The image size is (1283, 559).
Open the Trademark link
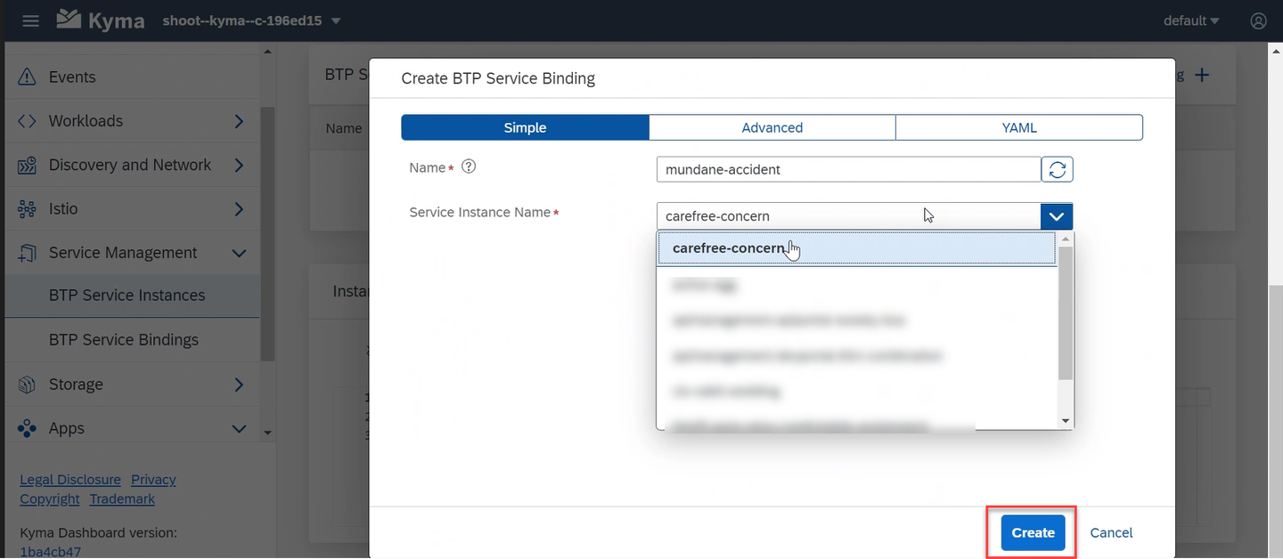pyautogui.click(x=122, y=498)
